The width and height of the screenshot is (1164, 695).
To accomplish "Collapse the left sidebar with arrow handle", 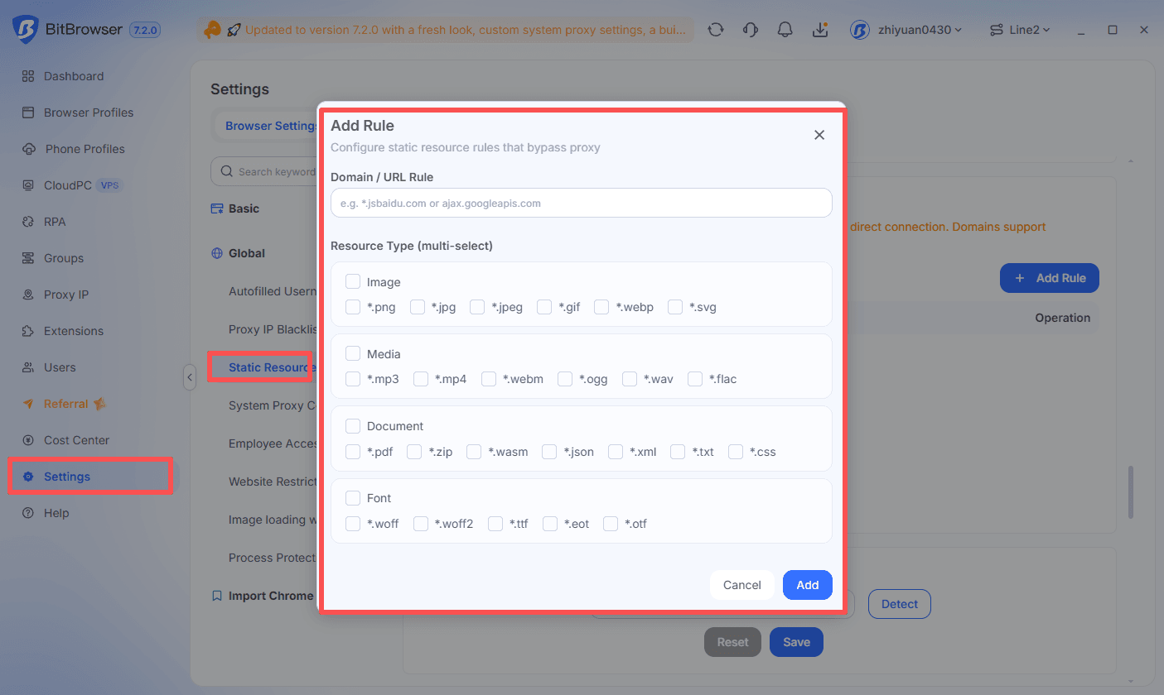I will 189,377.
